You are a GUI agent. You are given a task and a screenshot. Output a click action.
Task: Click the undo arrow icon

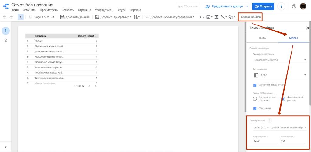pos(5,17)
